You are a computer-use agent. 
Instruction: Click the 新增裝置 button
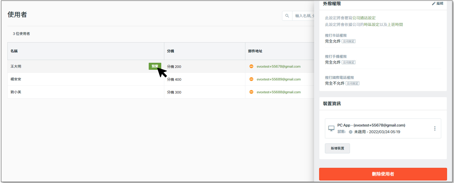(337, 148)
